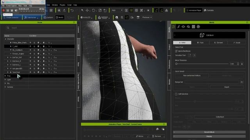Click the four-squares layout icon
This screenshot has width=250, height=140.
click(x=136, y=10)
